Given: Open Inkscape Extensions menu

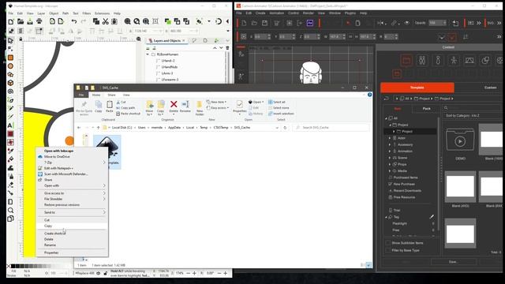Looking at the screenshot, I should (x=102, y=13).
